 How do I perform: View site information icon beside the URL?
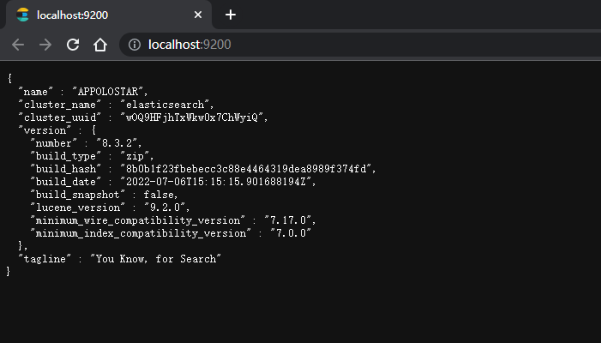pos(134,45)
